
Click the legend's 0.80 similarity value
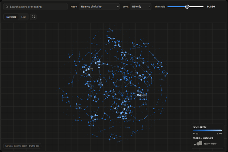coord(196,133)
